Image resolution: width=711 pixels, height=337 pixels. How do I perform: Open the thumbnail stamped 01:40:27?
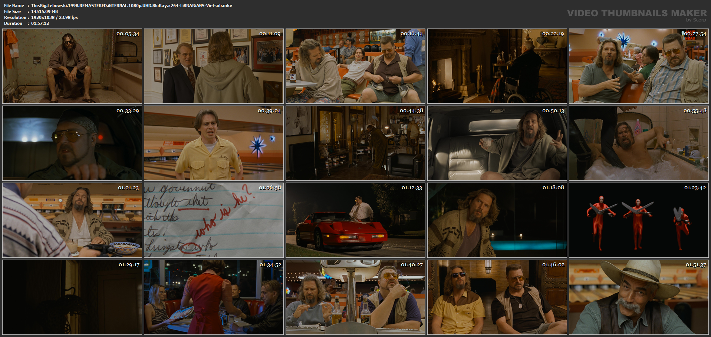(355, 297)
